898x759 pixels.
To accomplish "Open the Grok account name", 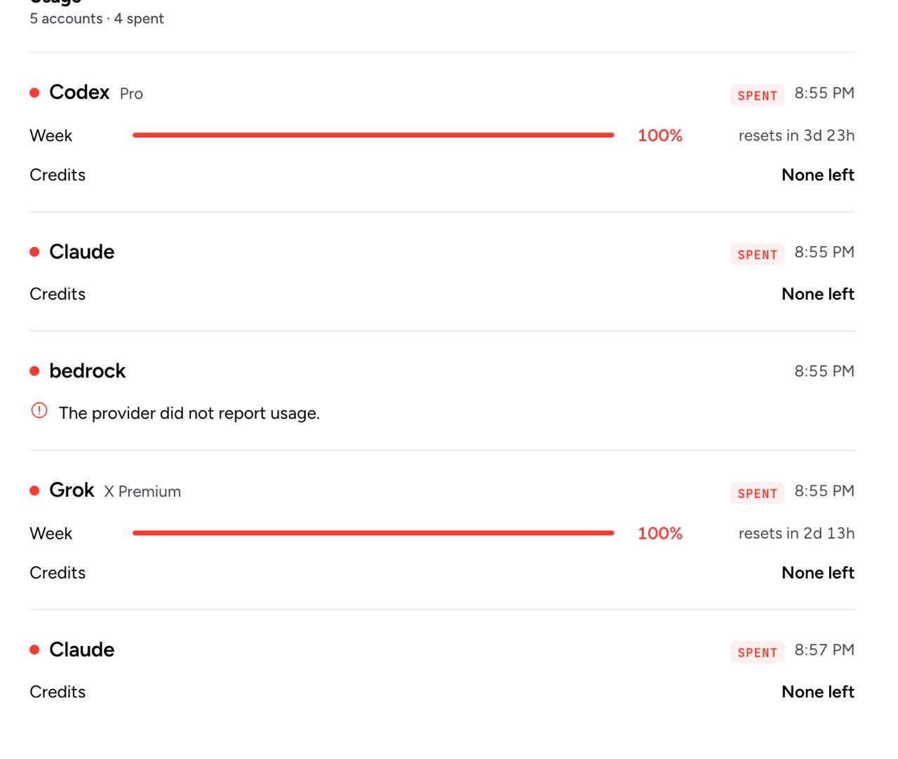I will [x=72, y=490].
